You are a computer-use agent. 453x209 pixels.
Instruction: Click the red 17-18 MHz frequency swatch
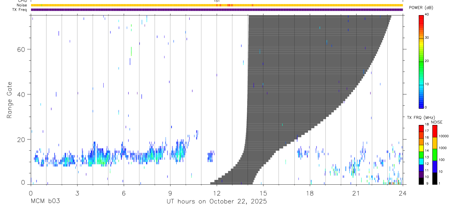421,129
